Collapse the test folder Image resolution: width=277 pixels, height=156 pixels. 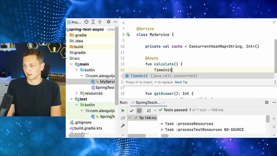[x=71, y=99]
